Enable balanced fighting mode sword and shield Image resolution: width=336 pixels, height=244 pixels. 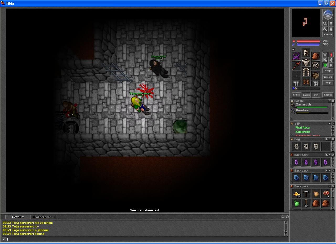point(325,60)
